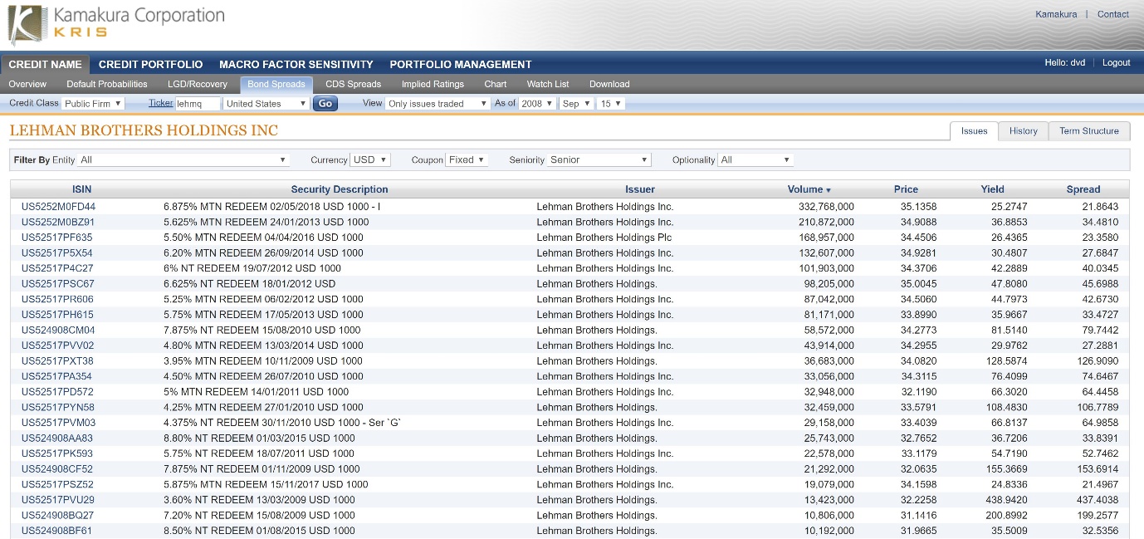Image resolution: width=1144 pixels, height=539 pixels.
Task: Open the Default Probabilities sub-tab
Action: 107,84
